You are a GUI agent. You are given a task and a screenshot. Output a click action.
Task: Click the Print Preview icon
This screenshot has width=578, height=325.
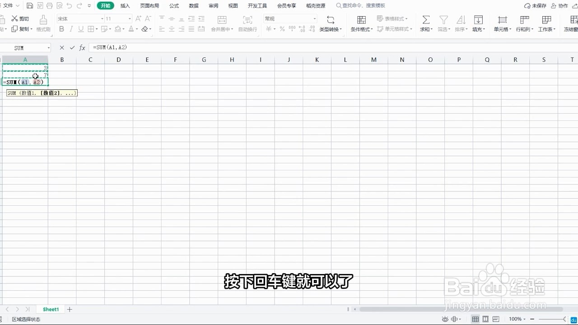coord(60,6)
